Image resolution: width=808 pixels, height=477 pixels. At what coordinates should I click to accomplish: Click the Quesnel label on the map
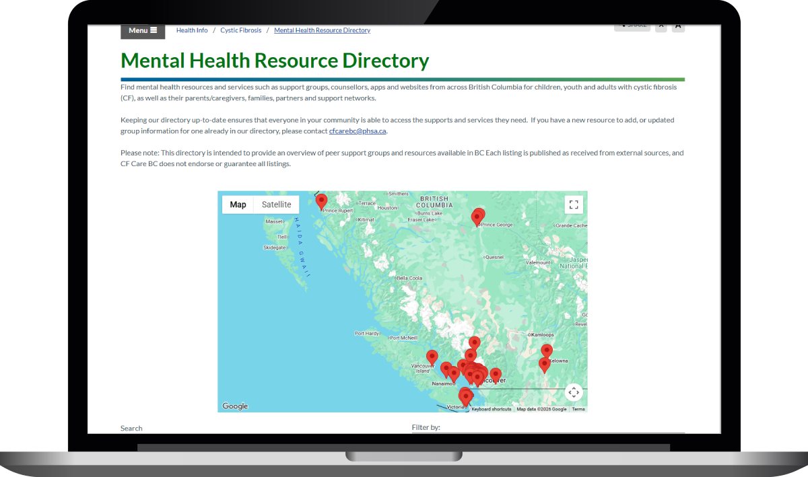pyautogui.click(x=494, y=257)
